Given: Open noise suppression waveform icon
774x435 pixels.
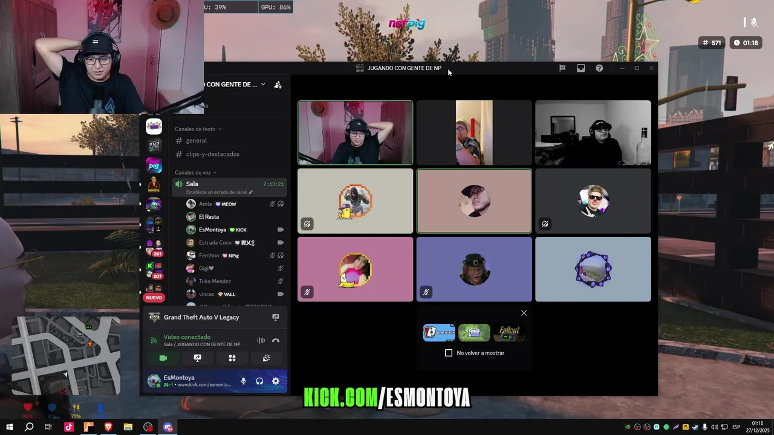Looking at the screenshot, I should click(x=261, y=341).
